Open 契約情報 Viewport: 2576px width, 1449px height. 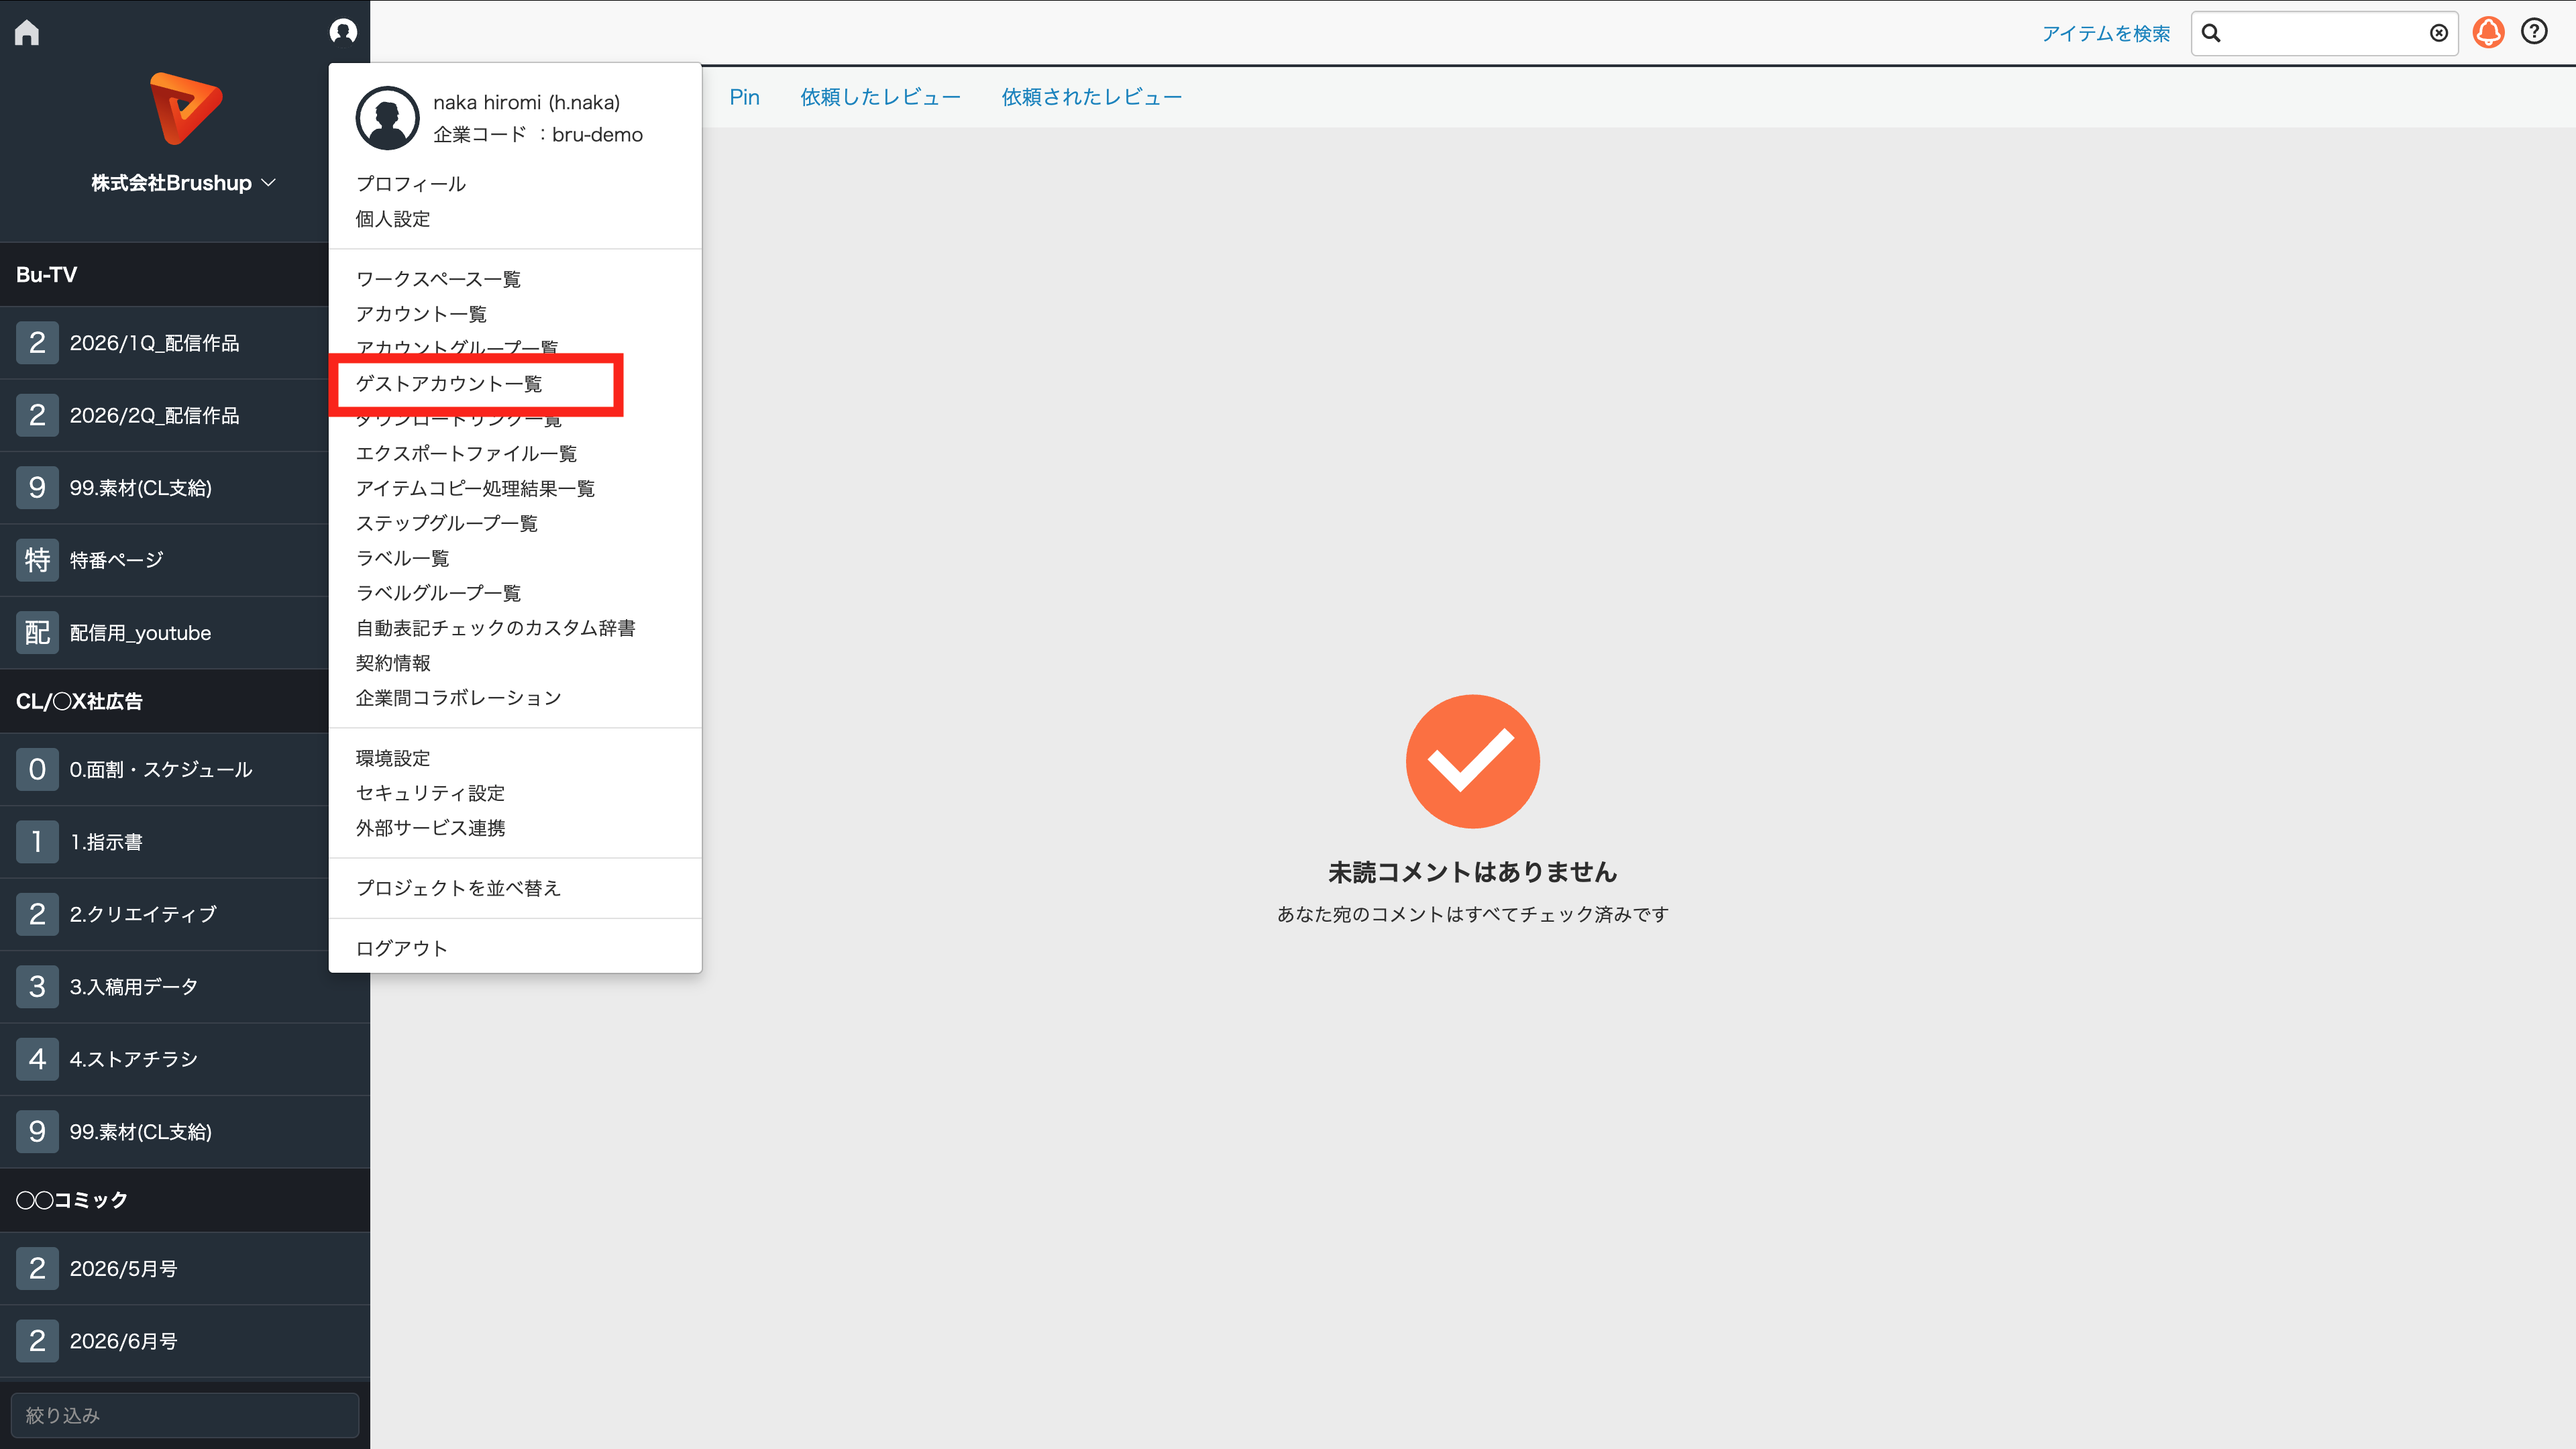click(393, 663)
